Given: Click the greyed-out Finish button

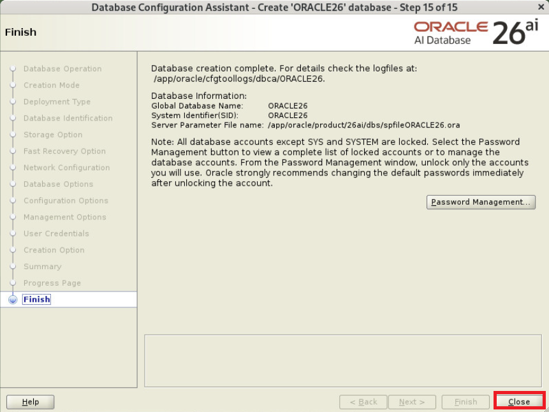Looking at the screenshot, I should coord(465,402).
